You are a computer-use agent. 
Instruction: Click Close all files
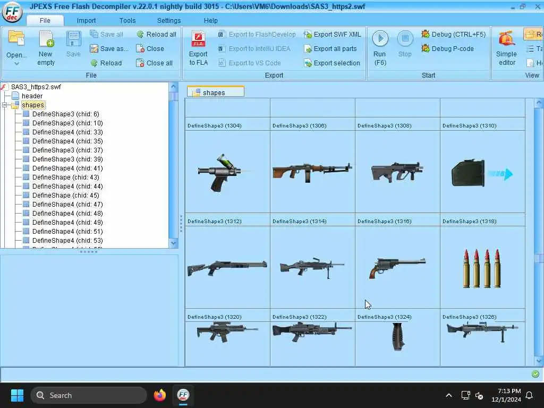point(155,63)
